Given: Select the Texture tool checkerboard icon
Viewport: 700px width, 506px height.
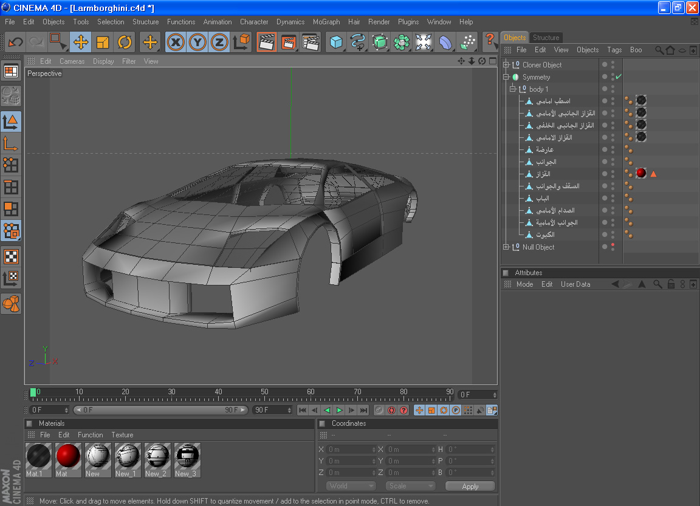Looking at the screenshot, I should (11, 256).
